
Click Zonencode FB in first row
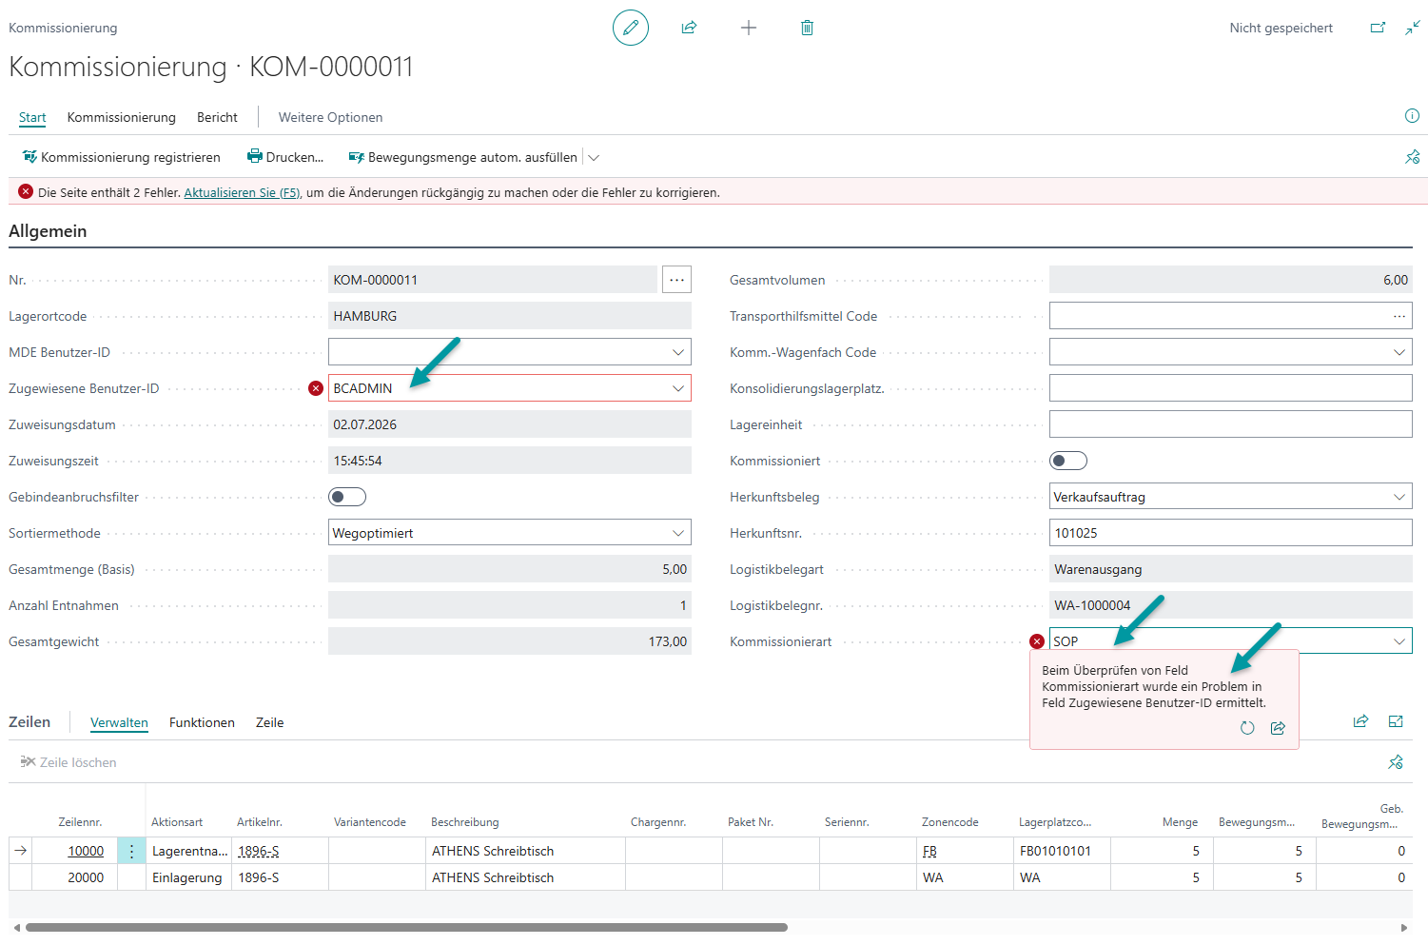point(929,851)
